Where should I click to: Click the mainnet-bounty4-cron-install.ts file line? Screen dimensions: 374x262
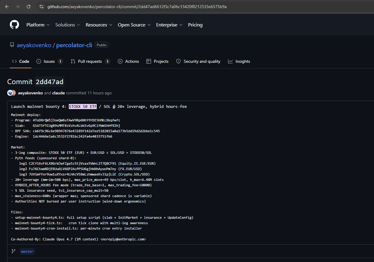[x=76, y=228]
